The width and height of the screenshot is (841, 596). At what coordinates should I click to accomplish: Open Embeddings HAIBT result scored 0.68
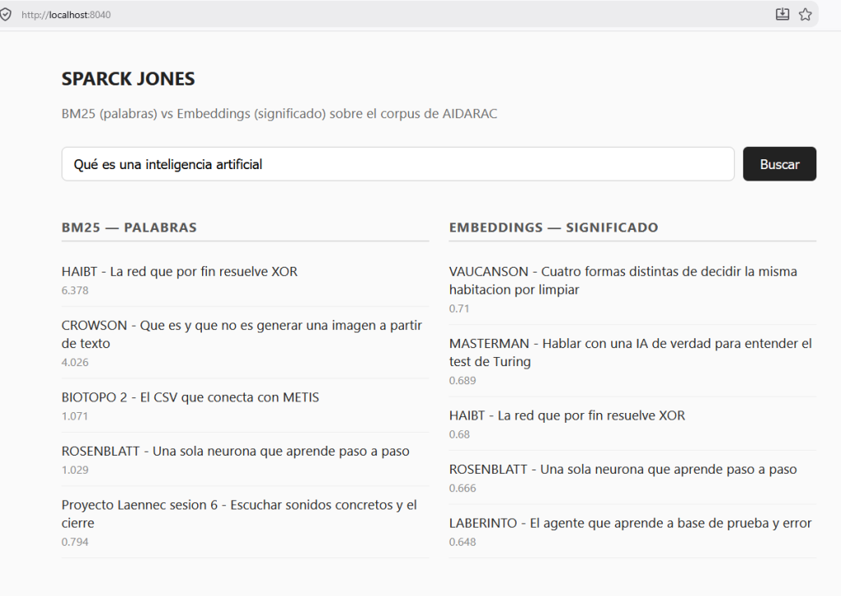(567, 415)
